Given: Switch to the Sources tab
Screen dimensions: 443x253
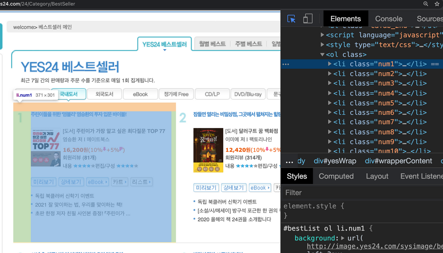Looking at the screenshot, I should [x=430, y=19].
